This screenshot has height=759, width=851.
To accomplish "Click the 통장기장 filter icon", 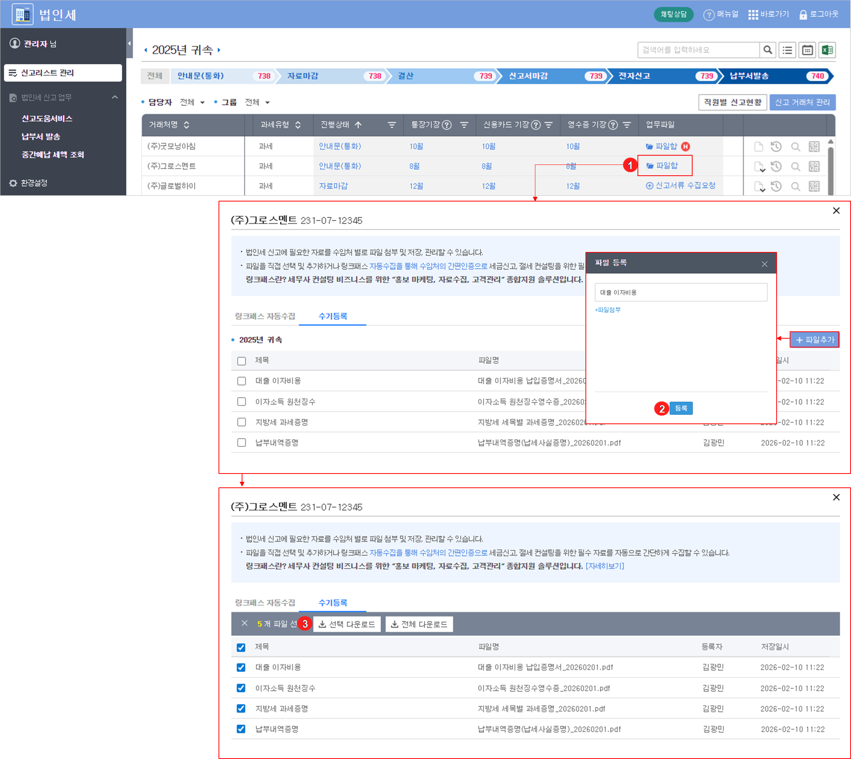I will (x=464, y=125).
